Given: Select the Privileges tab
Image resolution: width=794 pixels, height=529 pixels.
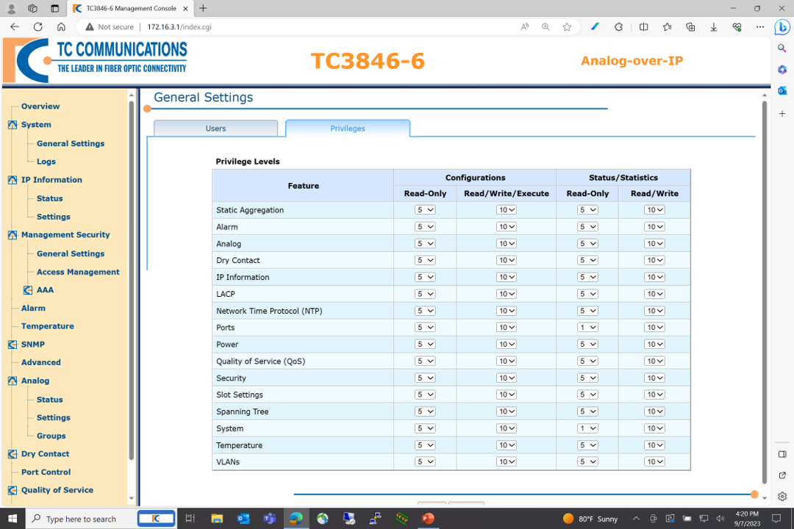Looking at the screenshot, I should 347,128.
